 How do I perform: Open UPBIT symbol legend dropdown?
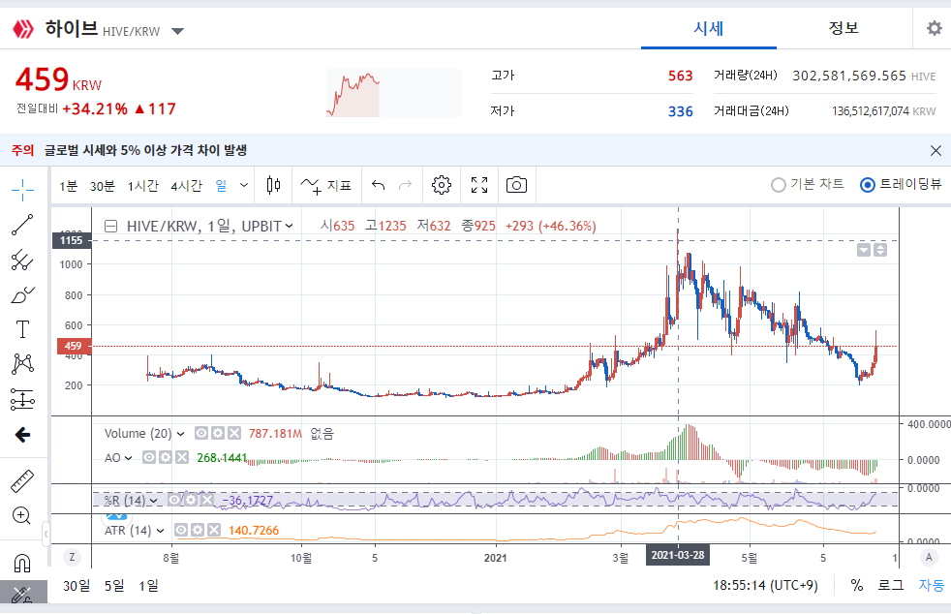coord(290,227)
